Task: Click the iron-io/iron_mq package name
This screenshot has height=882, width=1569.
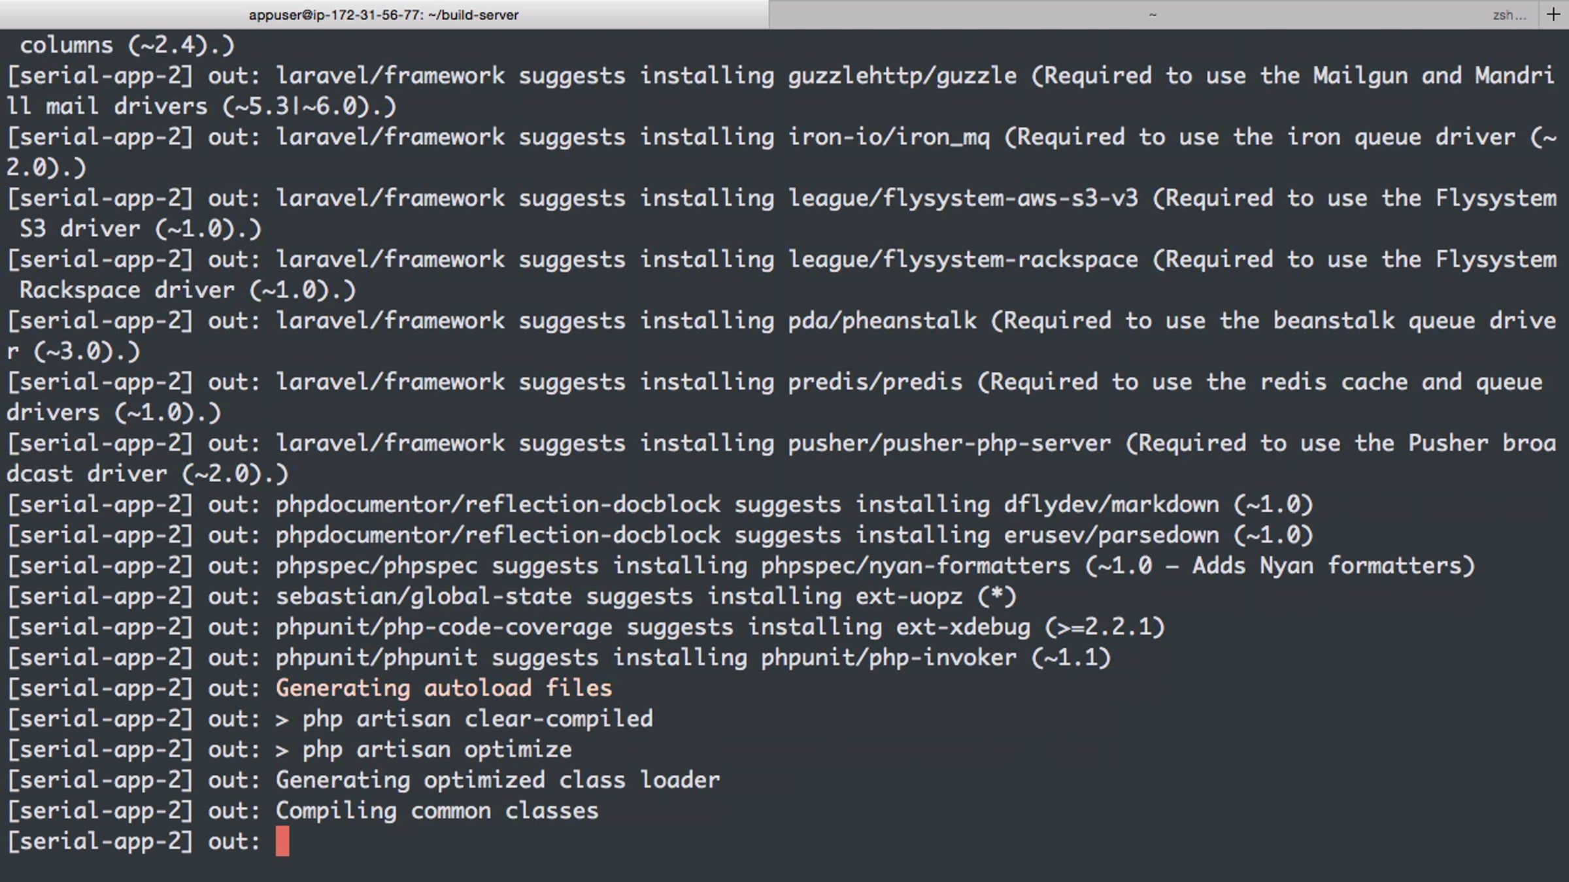Action: tap(888, 137)
